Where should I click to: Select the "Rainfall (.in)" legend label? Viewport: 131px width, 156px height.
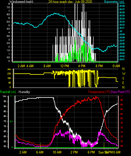[8, 92]
